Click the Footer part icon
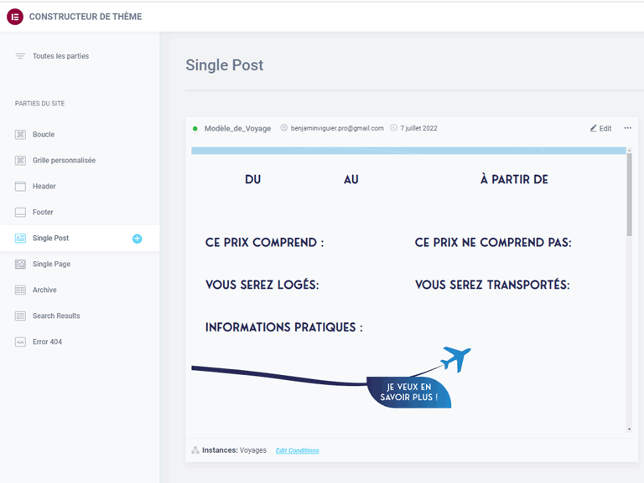 (x=20, y=213)
